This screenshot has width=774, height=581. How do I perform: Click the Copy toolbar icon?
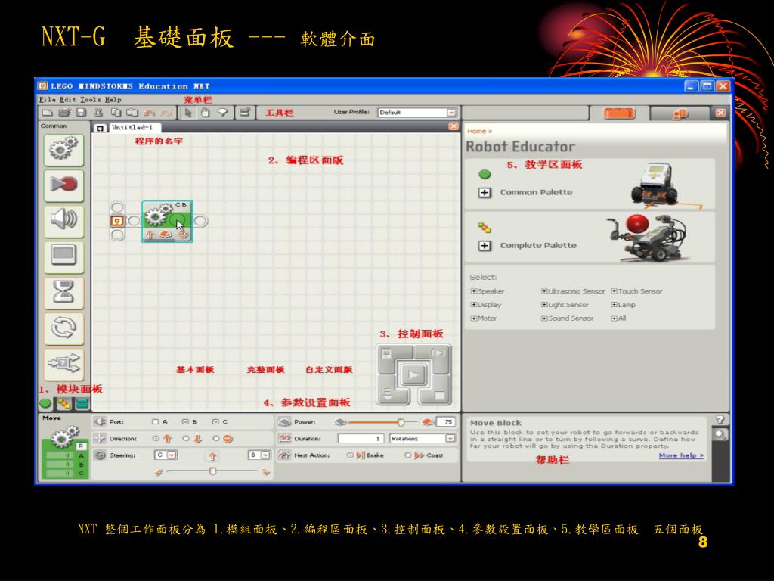116,113
